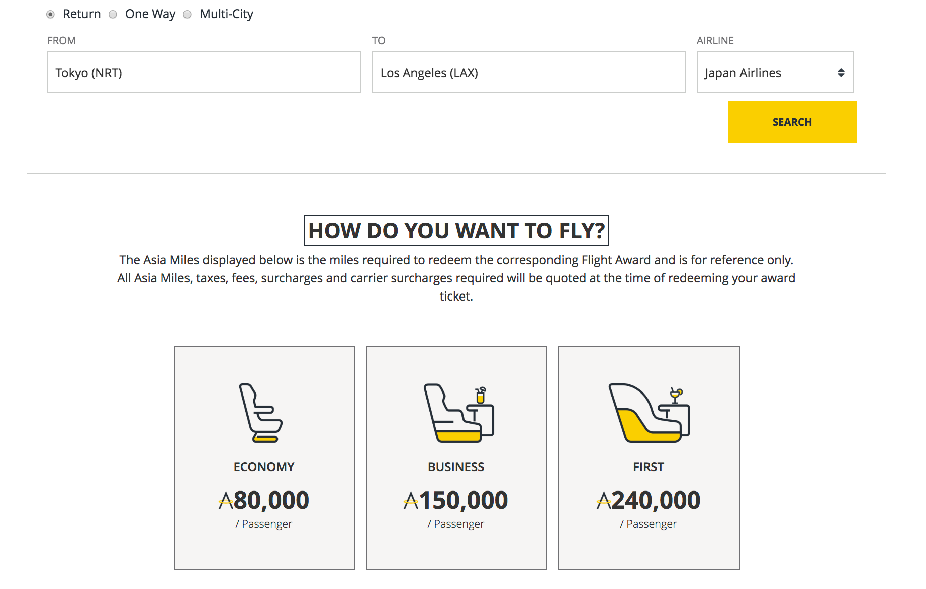The width and height of the screenshot is (926, 589).
Task: Click the From field with Tokyo (NRT)
Action: point(204,73)
